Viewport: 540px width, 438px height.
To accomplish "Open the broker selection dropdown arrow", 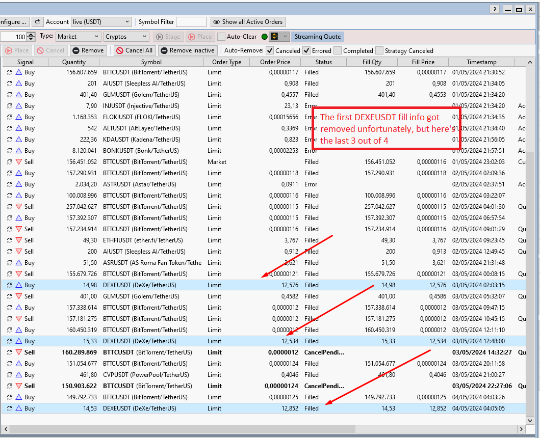I will (285, 36).
